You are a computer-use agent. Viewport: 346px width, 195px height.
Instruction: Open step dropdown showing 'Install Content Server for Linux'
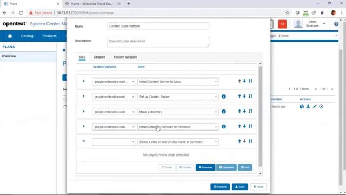(178, 82)
